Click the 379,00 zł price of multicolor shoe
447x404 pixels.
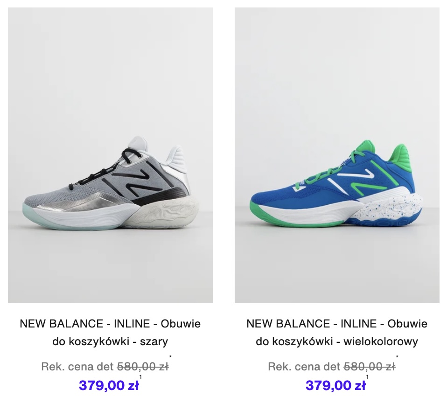point(335,385)
